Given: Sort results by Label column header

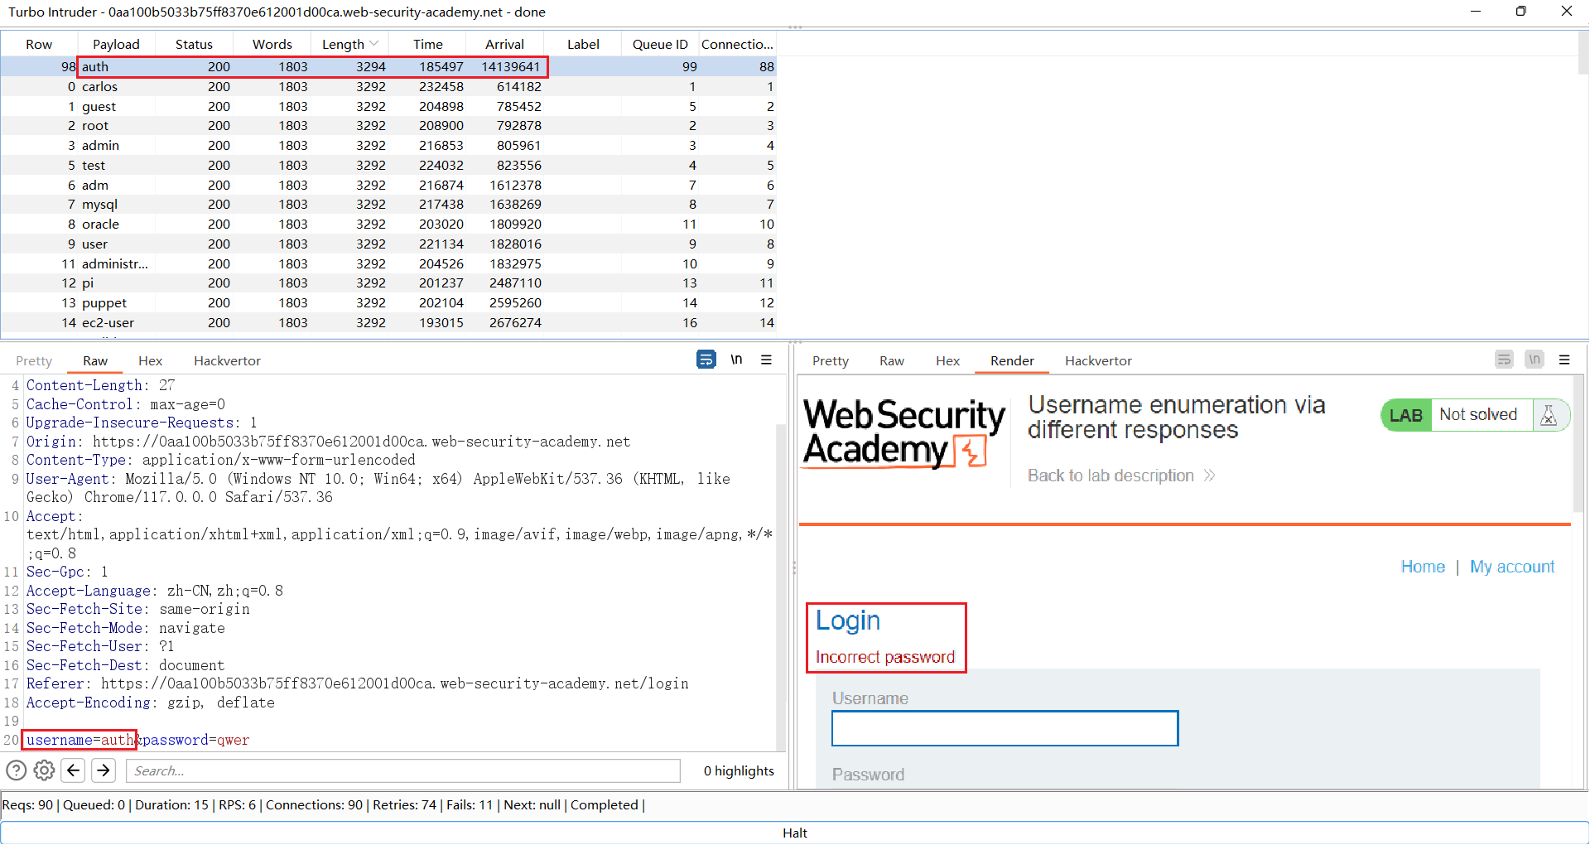Looking at the screenshot, I should tap(583, 44).
